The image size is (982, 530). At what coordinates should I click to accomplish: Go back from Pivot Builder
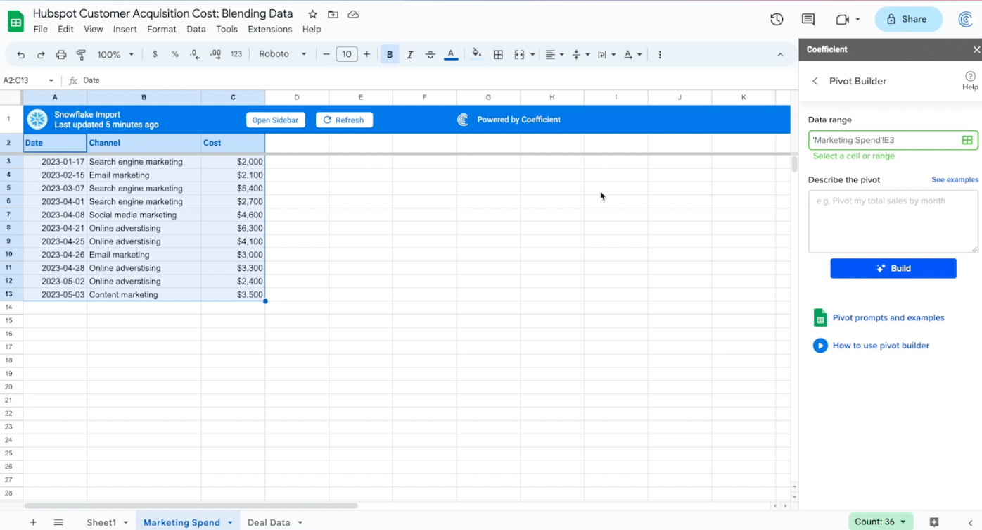point(815,81)
